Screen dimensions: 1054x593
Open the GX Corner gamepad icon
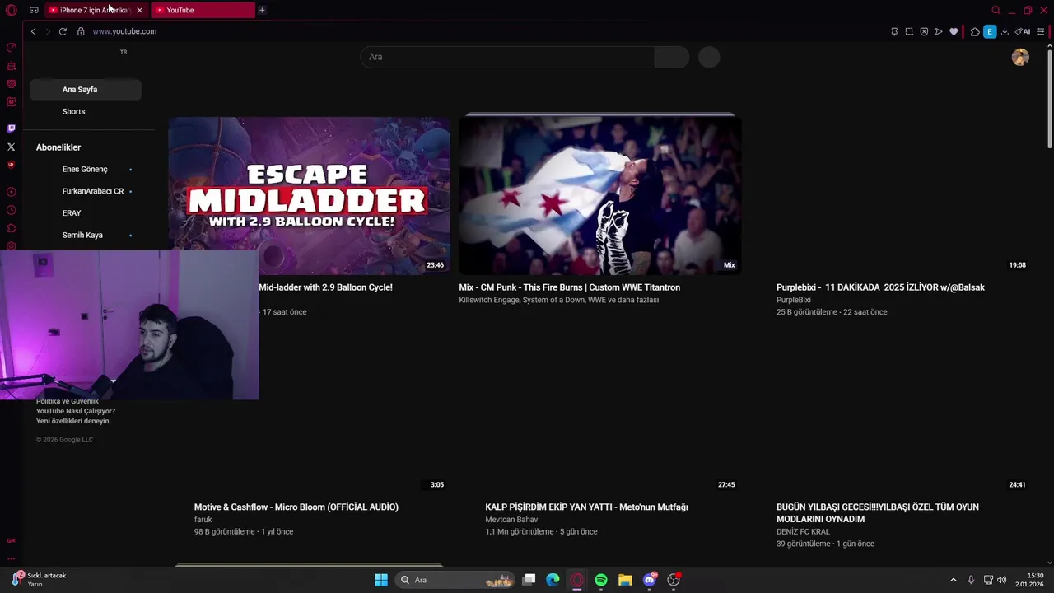[x=34, y=10]
